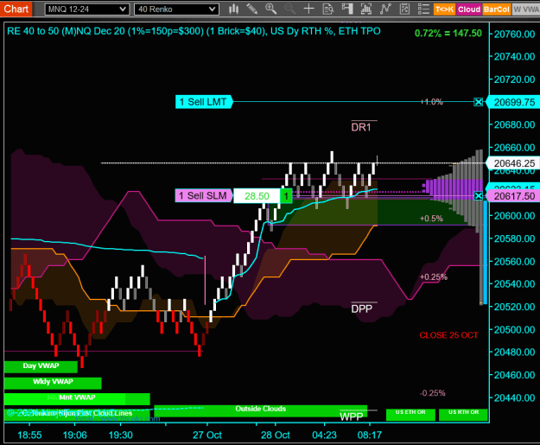
Task: Click the 20760.00 price axis label
Action: click(514, 35)
